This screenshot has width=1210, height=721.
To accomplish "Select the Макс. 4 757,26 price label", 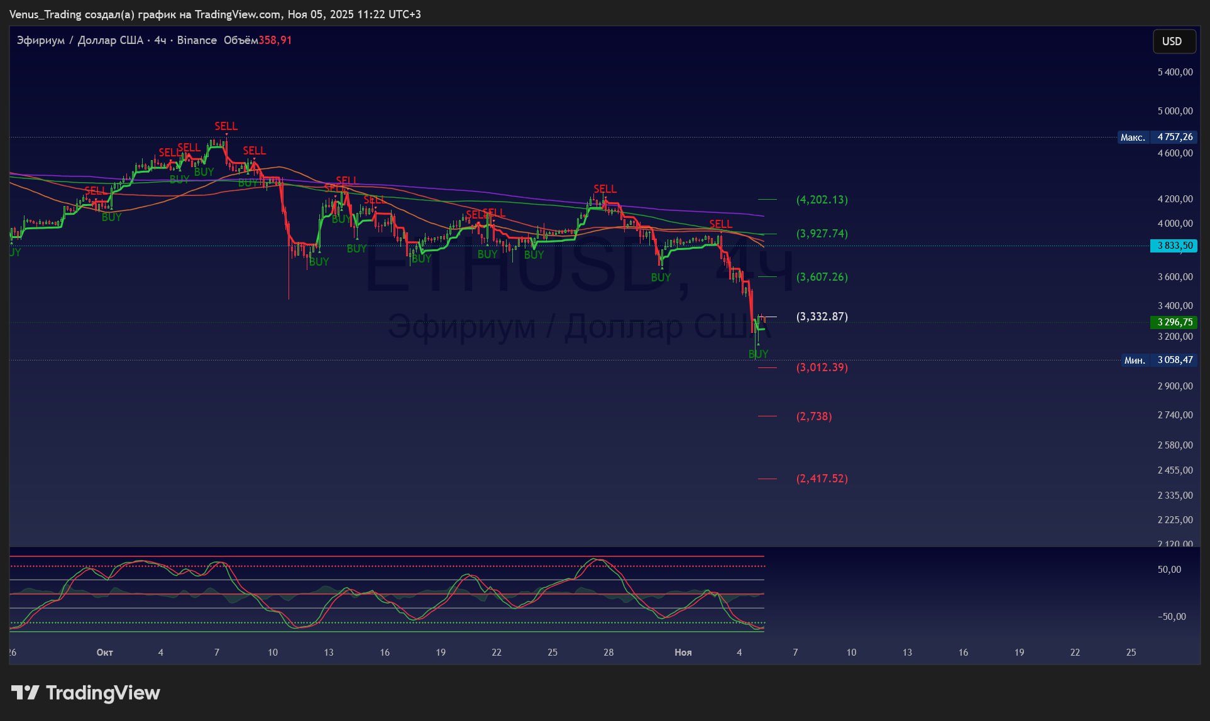I will coord(1158,137).
